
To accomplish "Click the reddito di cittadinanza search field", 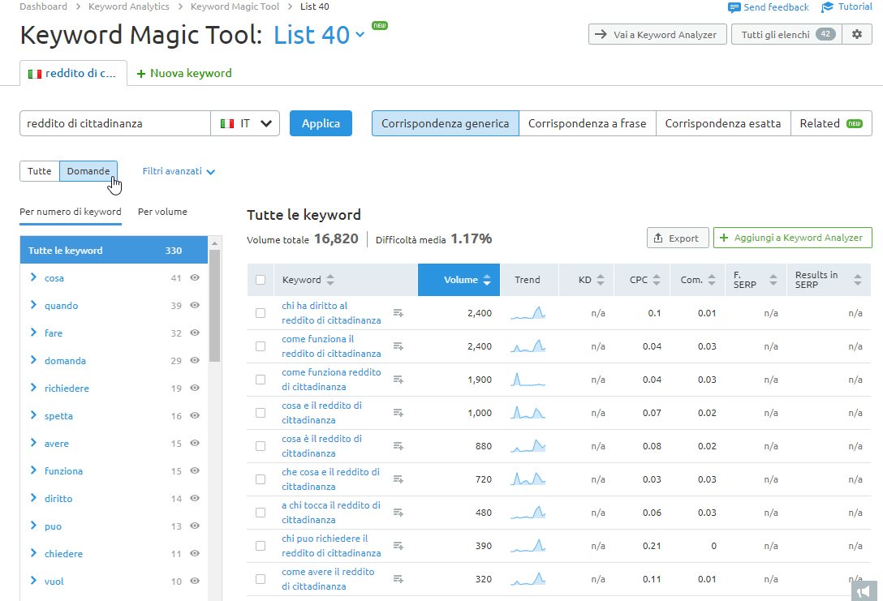I will click(x=115, y=123).
